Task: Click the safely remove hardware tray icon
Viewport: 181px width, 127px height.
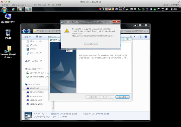Action: click(x=139, y=9)
